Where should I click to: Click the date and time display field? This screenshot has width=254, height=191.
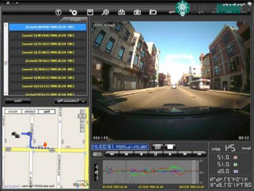click(120, 147)
